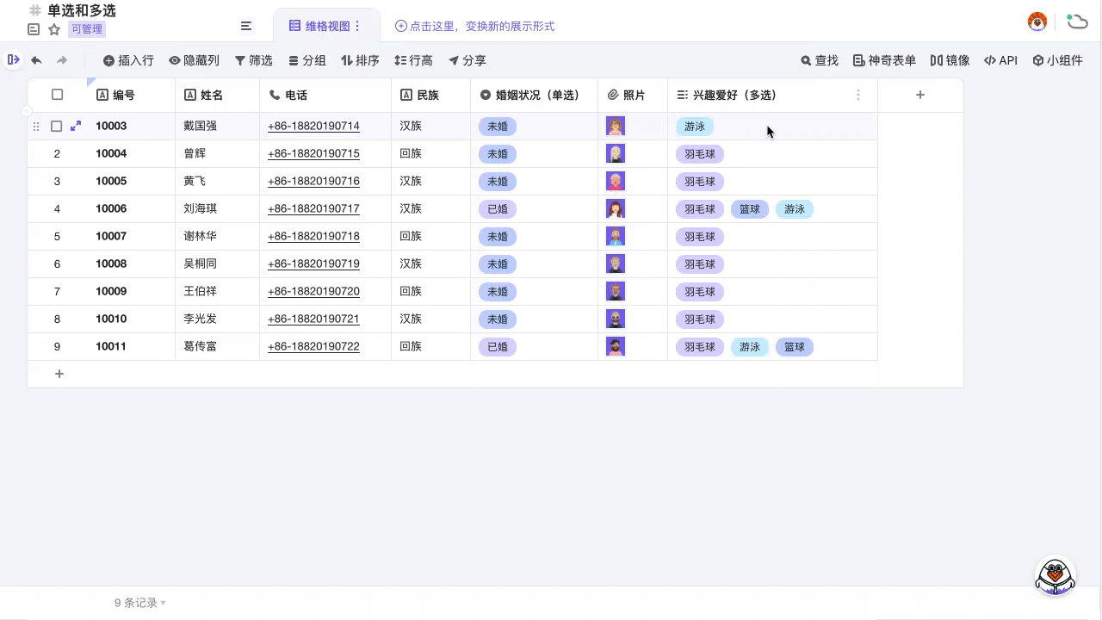The height and width of the screenshot is (620, 1102).
Task: Open the 行高 row height settings
Action: tap(413, 60)
